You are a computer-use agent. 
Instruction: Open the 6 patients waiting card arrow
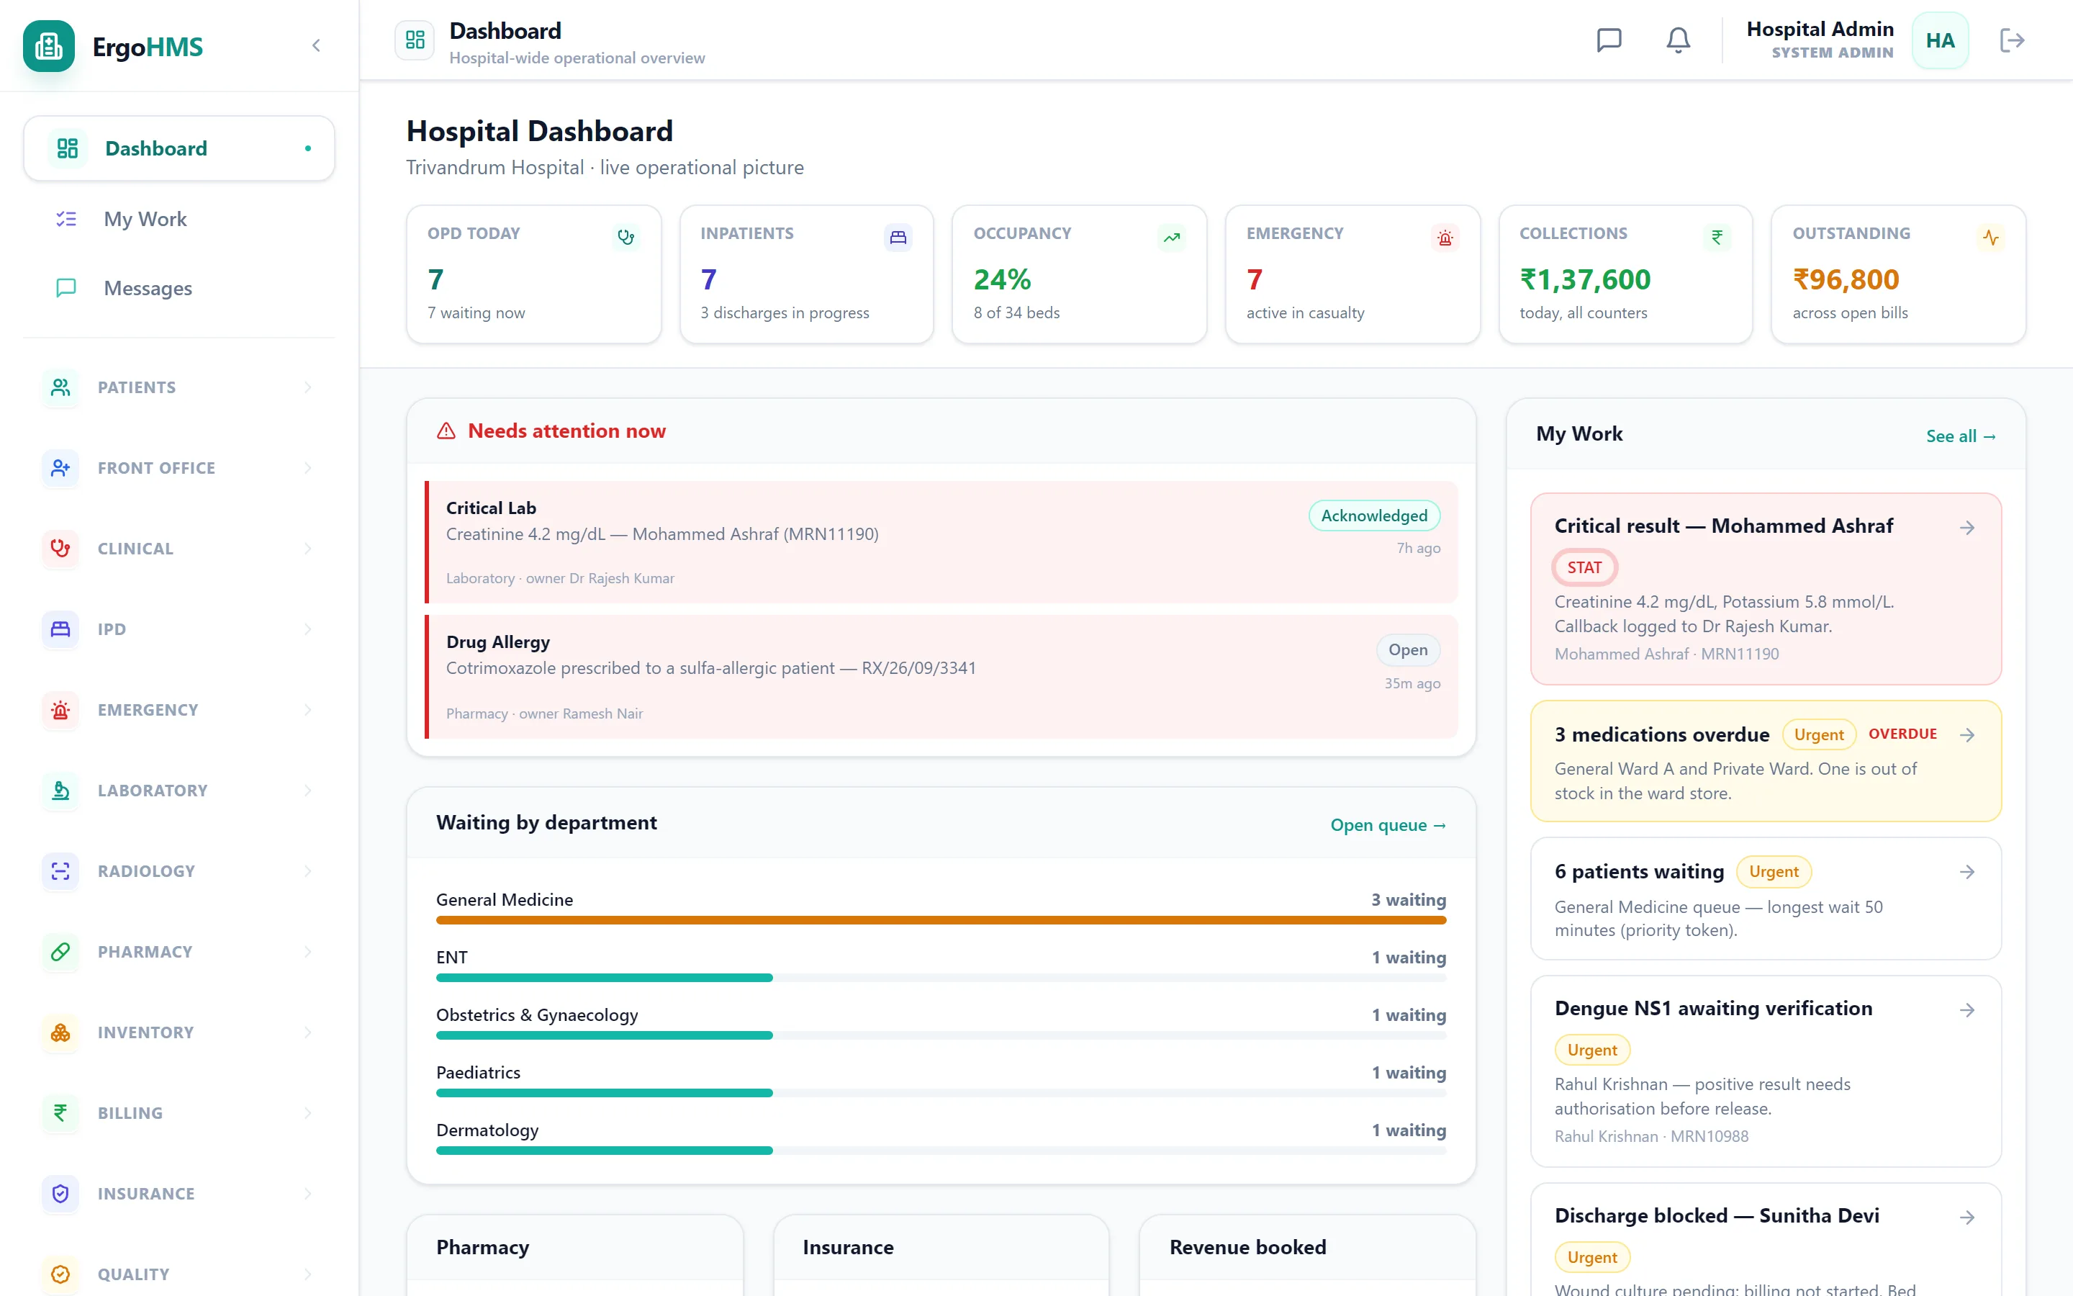pos(1966,872)
